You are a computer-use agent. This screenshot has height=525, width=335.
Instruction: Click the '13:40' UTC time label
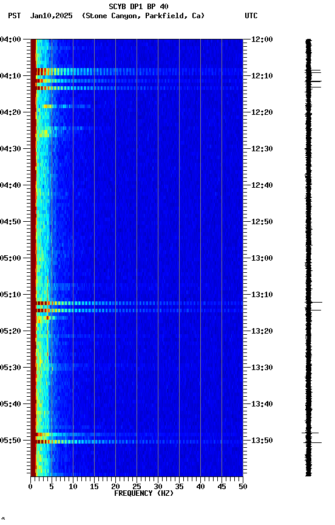262,404
